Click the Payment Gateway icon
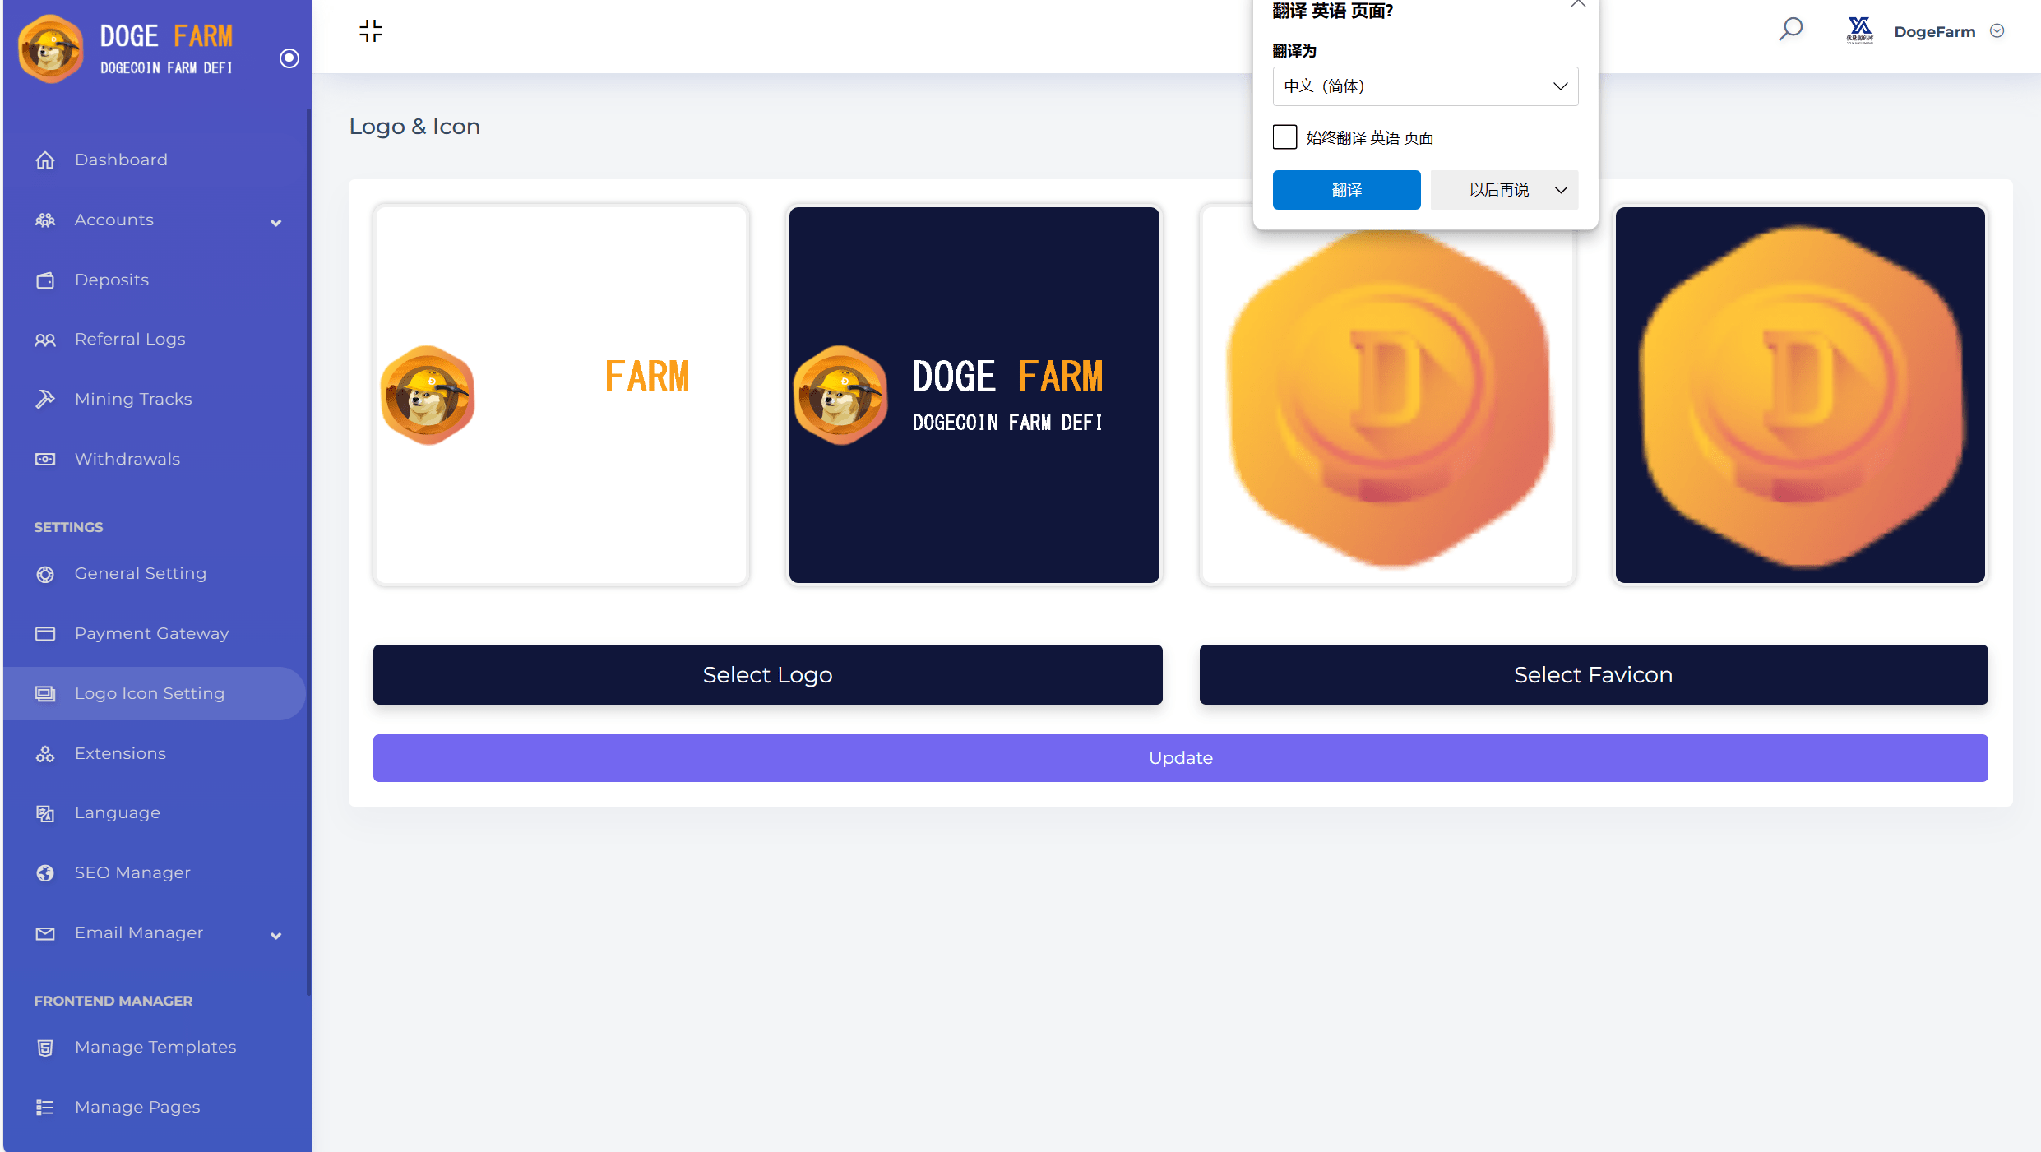 tap(46, 633)
